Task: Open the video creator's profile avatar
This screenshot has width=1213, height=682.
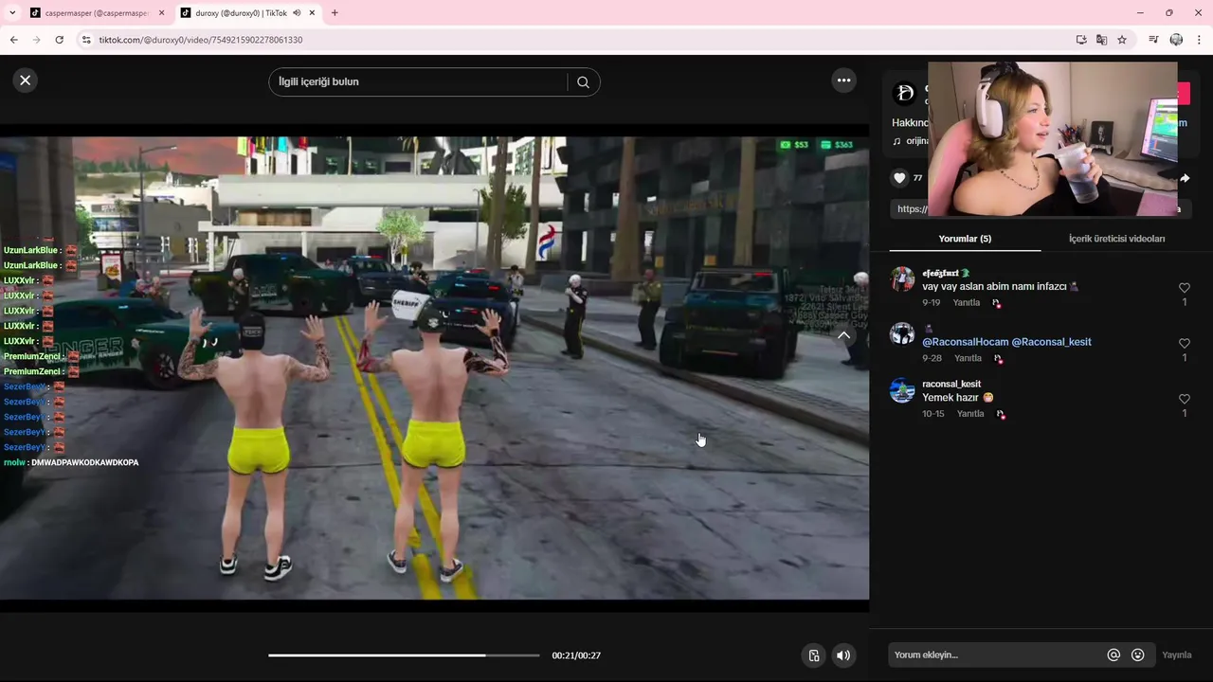Action: tap(905, 93)
